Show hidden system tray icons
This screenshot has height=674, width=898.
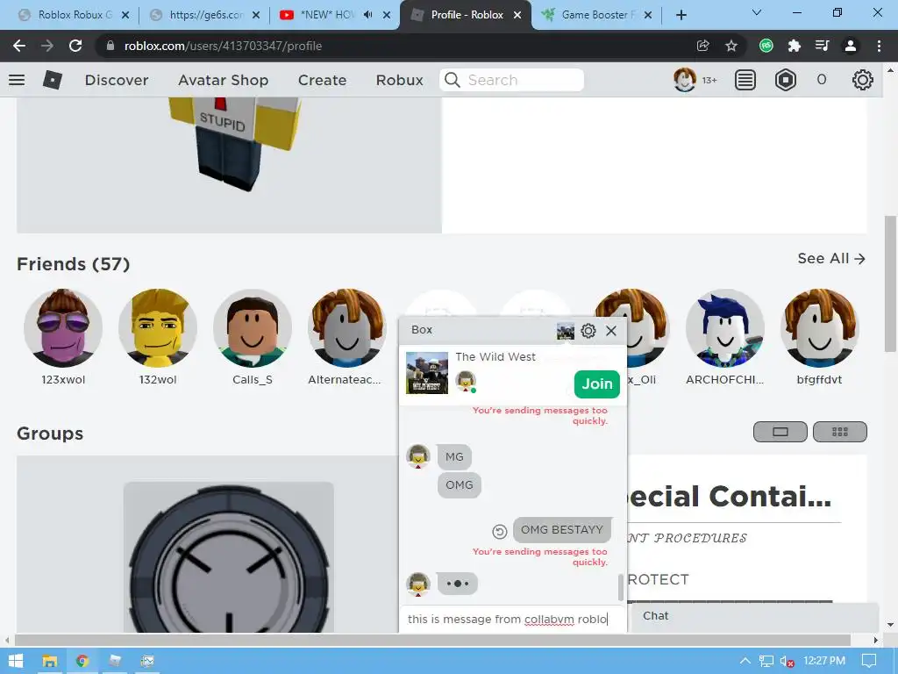coord(745,661)
